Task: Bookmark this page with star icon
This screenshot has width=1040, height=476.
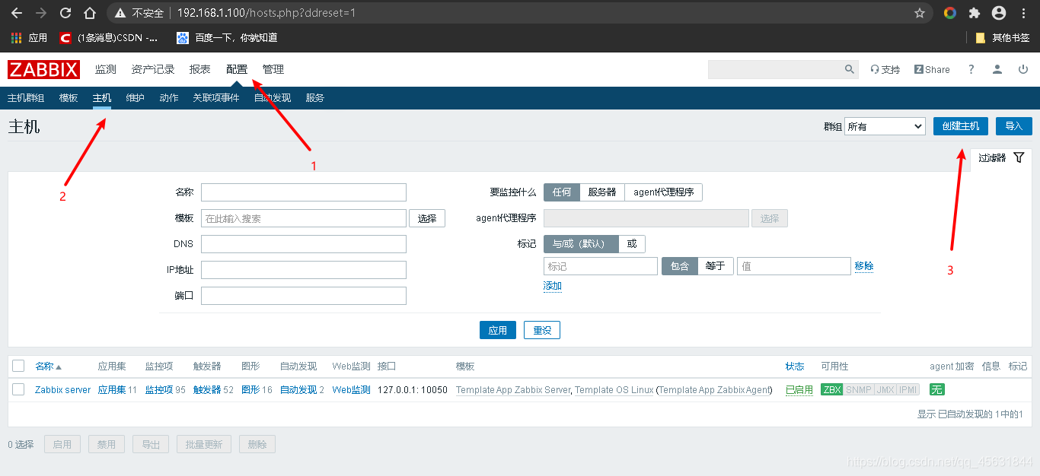Action: click(920, 13)
